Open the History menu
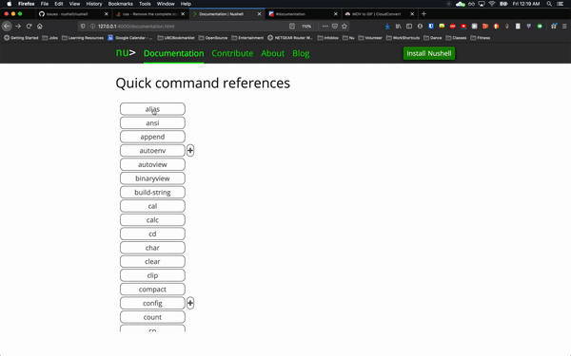 94,4
